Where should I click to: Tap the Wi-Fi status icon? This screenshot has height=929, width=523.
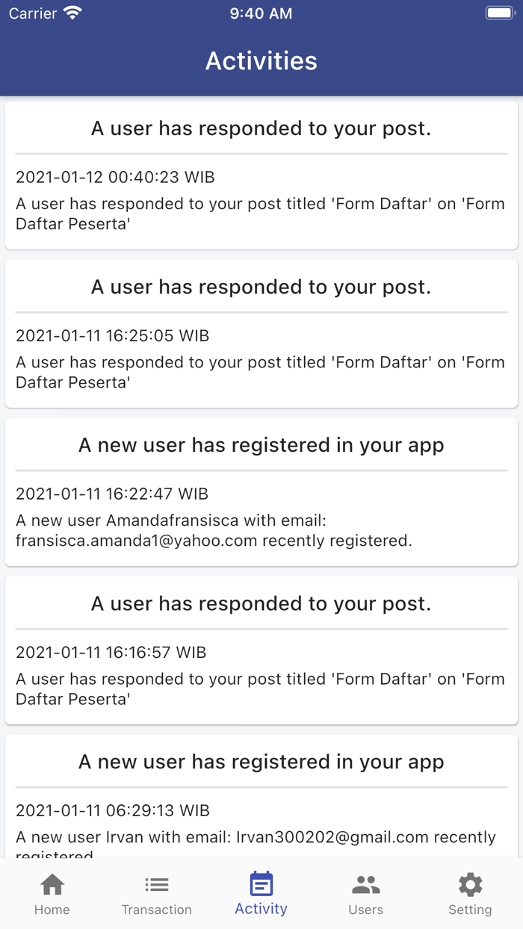coord(72,13)
